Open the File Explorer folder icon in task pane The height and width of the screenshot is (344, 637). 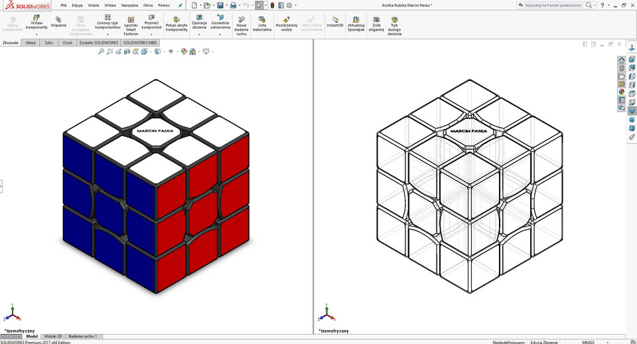coord(622,76)
